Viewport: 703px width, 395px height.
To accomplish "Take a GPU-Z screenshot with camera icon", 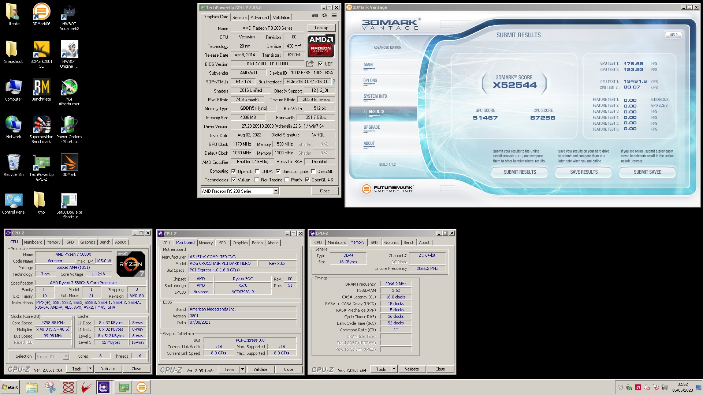I will pos(315,16).
